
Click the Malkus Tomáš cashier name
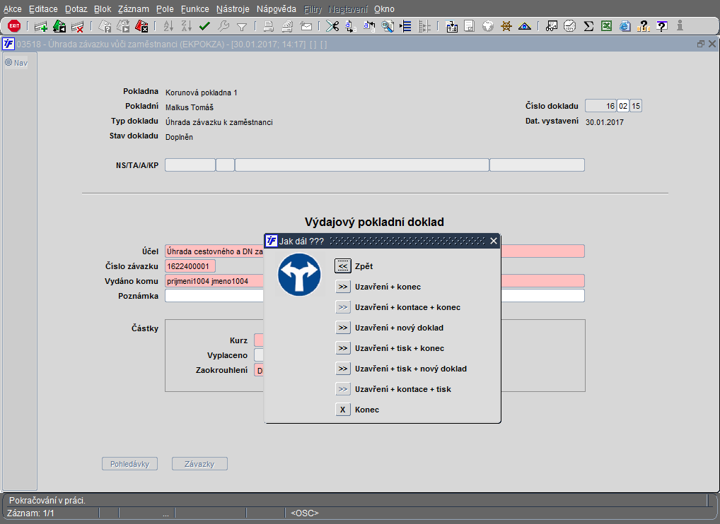[x=189, y=107]
